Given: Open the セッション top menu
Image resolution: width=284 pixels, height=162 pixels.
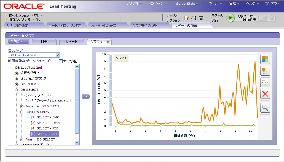Looking at the screenshot, I should point(158,3).
